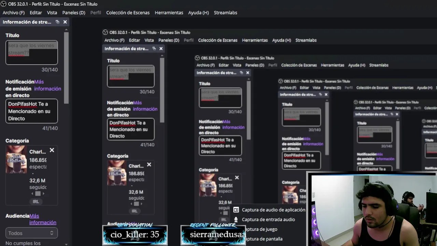Select the main panel Just Chatting thumbnail

(16, 160)
